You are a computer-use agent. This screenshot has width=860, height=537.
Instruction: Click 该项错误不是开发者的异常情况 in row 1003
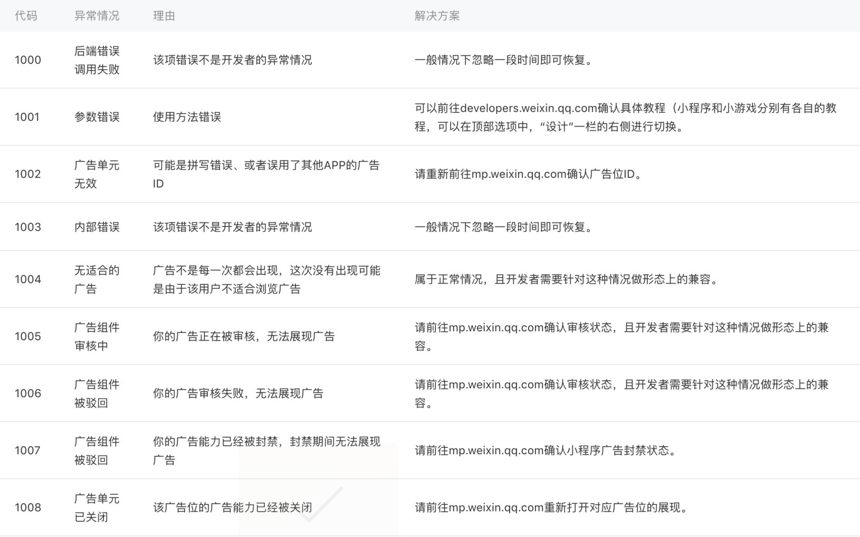pyautogui.click(x=232, y=227)
